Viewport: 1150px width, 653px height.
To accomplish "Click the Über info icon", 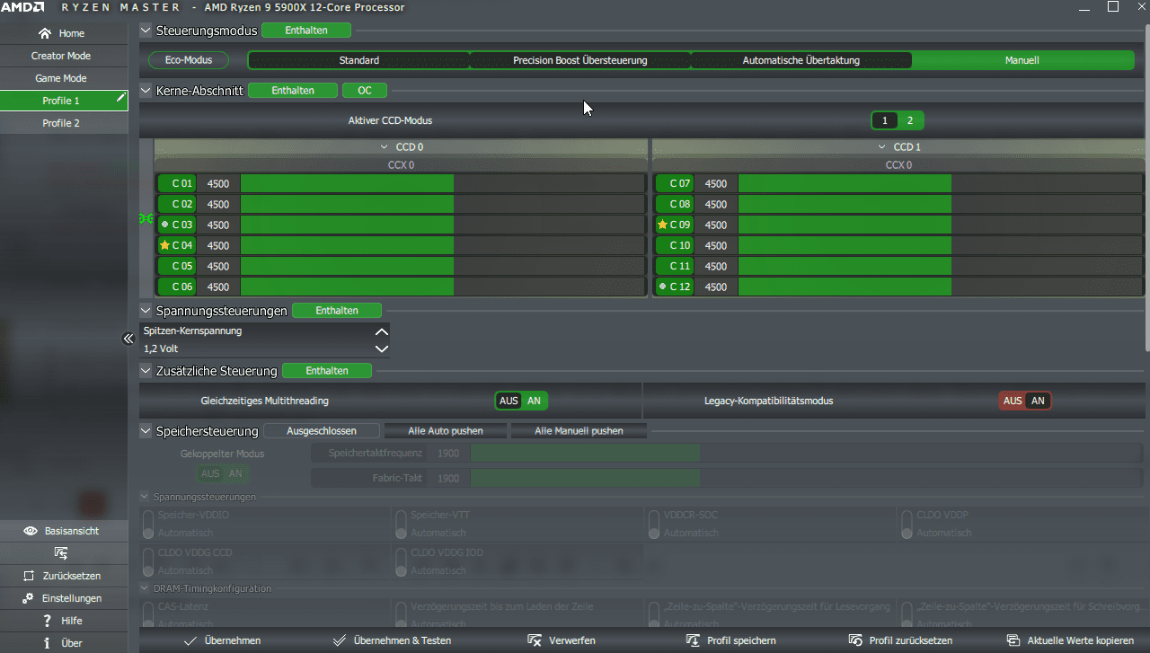I will pos(47,643).
